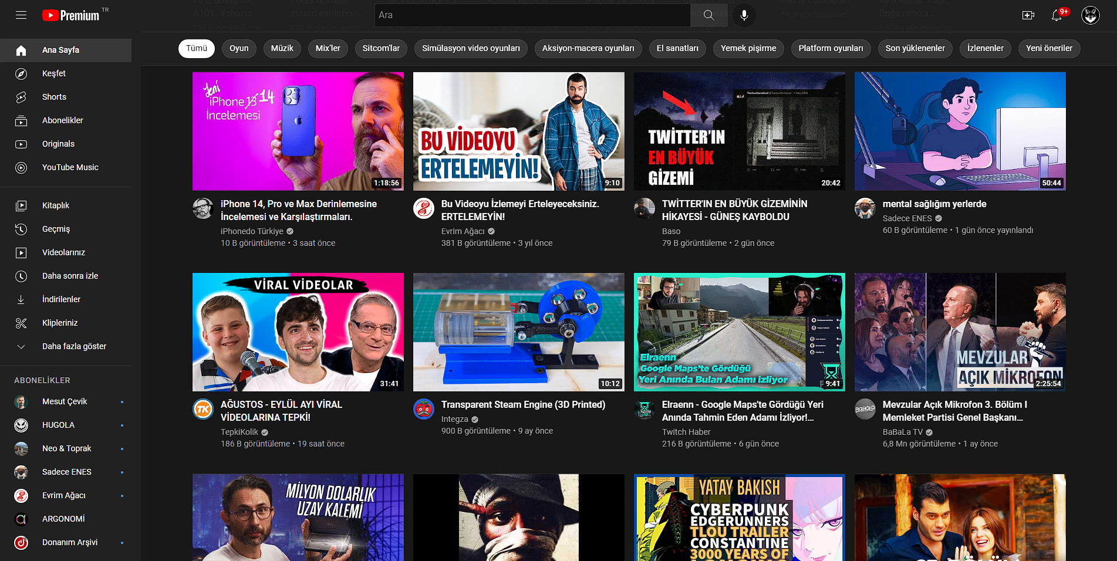Click iPhonedo Türkiye channel avatar
Viewport: 1117px width, 561px height.
203,208
